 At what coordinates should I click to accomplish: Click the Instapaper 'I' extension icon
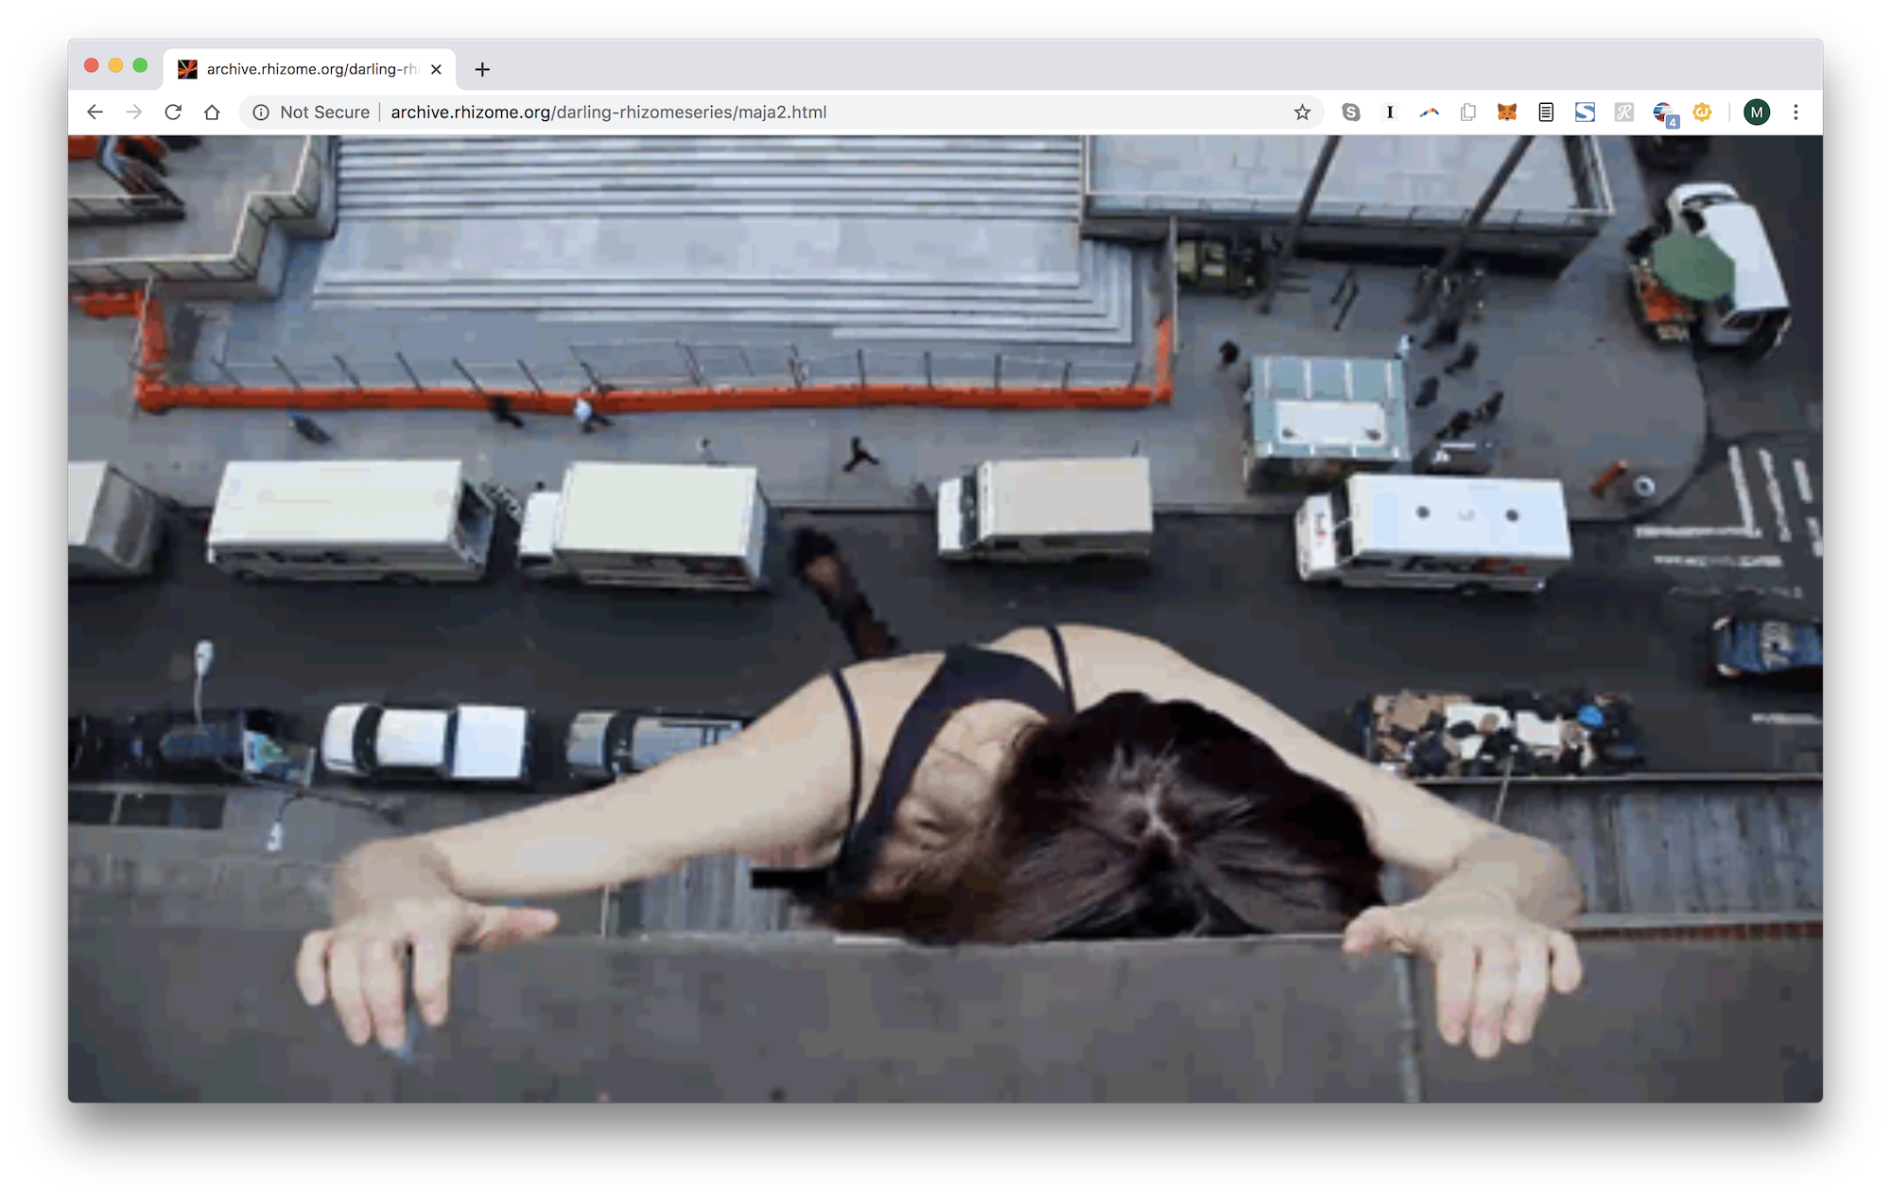1390,113
